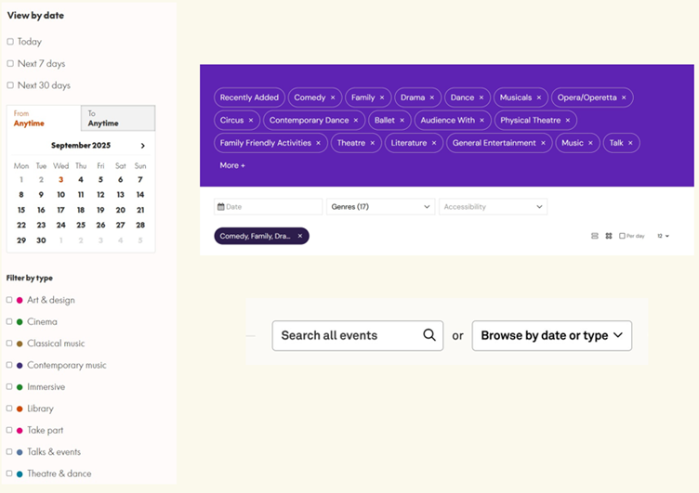Viewport: 699px width, 493px height.
Task: Remove the Comedy genre tag
Action: [333, 97]
